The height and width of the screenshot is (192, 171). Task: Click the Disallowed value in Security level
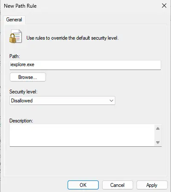point(22,101)
